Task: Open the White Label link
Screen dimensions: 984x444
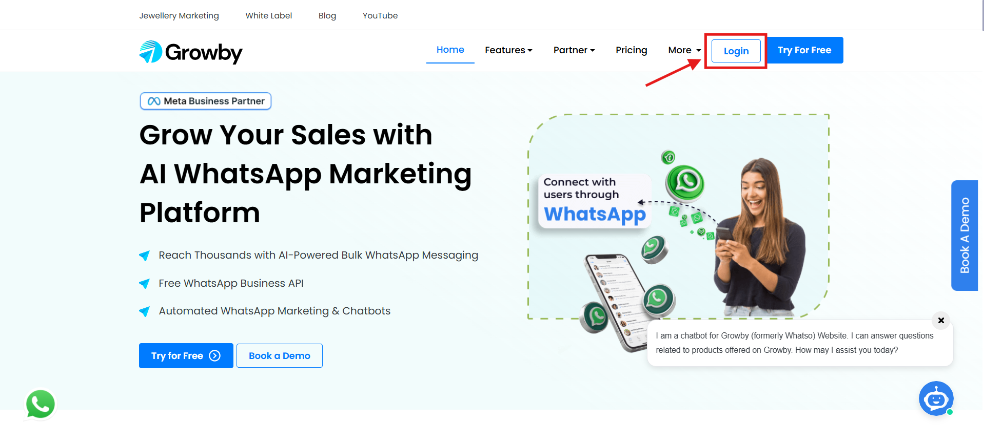Action: click(269, 15)
